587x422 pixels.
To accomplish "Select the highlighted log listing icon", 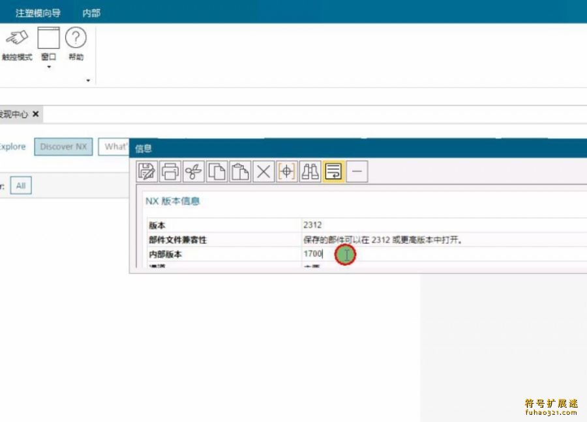I will [333, 171].
